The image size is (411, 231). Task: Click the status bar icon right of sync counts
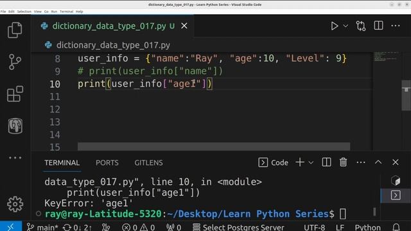pyautogui.click(x=106, y=227)
